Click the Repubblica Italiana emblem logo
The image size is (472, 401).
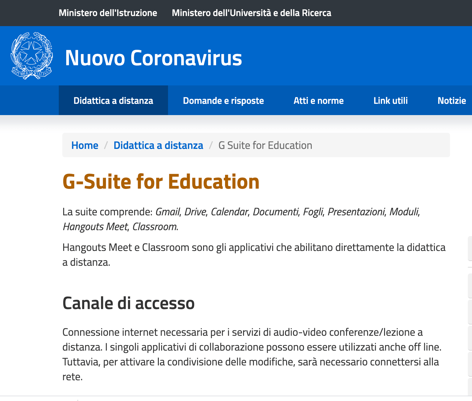[32, 55]
